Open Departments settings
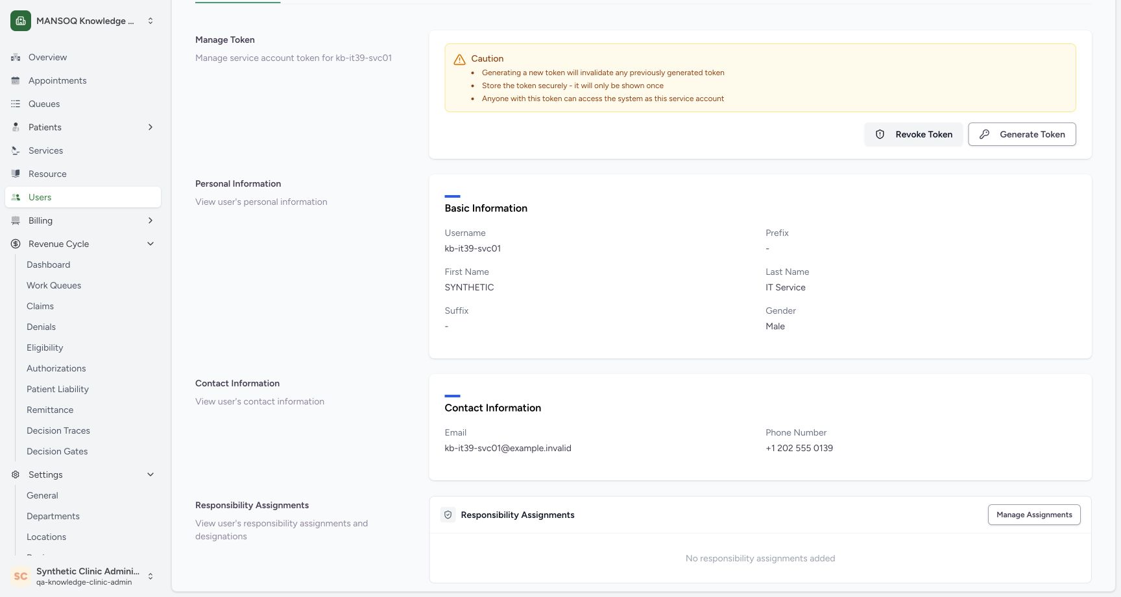Screen dimensions: 1121x597 pyautogui.click(x=53, y=516)
